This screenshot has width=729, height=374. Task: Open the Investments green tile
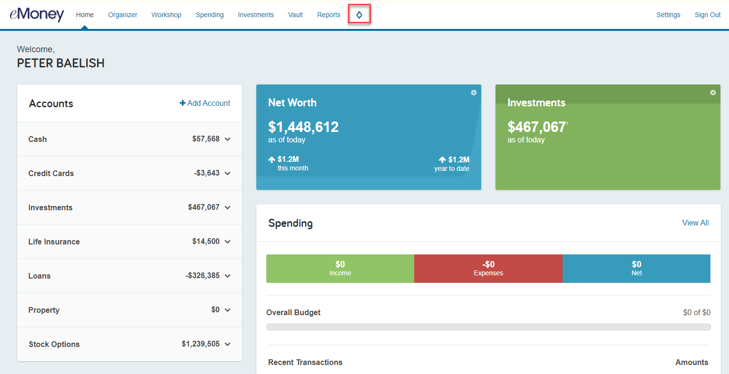point(608,137)
